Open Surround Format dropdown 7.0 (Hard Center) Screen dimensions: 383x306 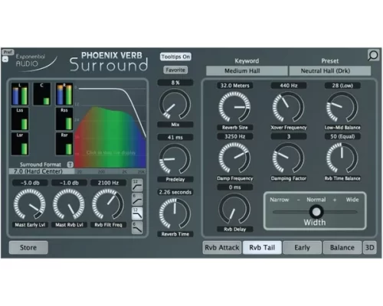coord(41,171)
